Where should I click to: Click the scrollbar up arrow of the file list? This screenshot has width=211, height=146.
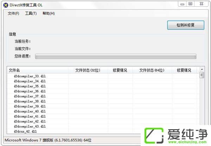202,69
